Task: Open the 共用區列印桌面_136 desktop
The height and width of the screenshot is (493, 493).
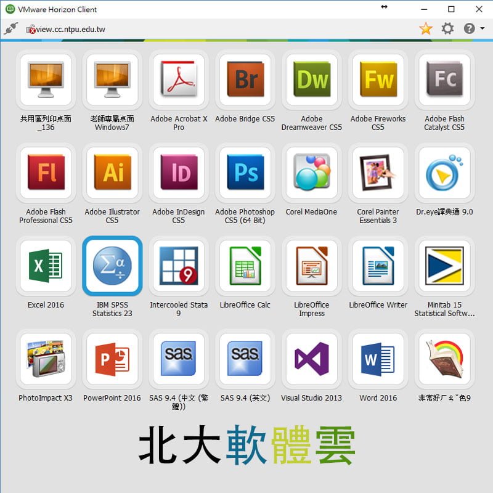Action: click(x=46, y=80)
